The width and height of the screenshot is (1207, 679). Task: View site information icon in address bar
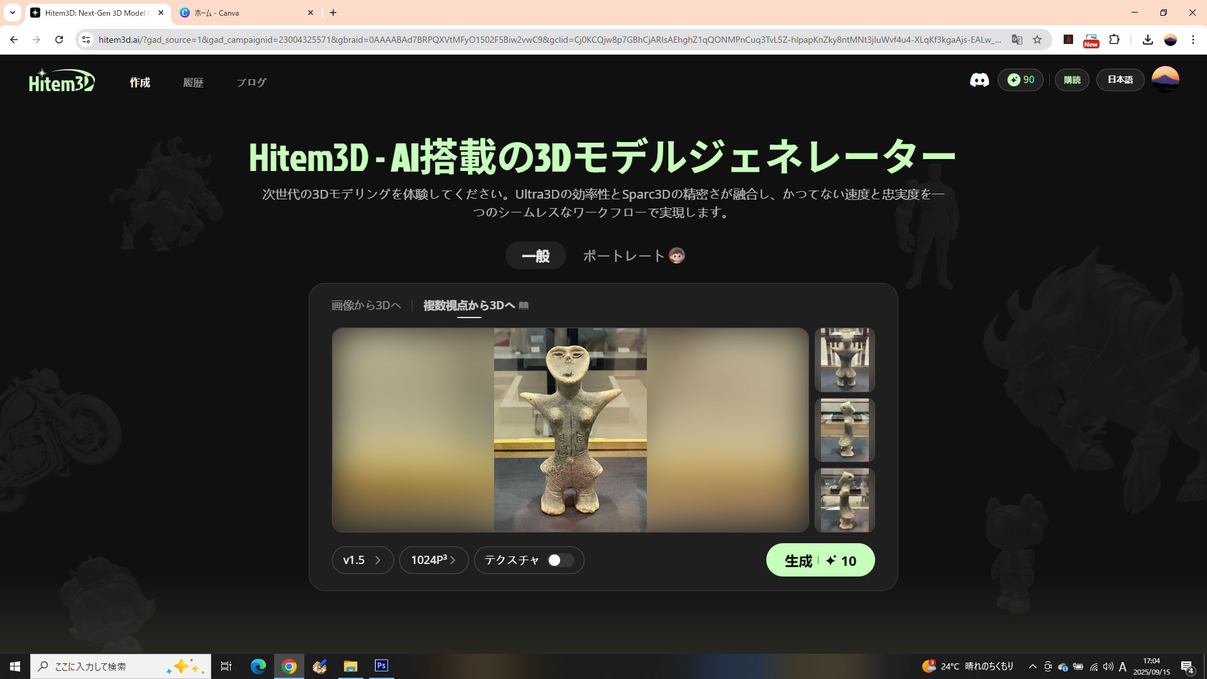[86, 40]
